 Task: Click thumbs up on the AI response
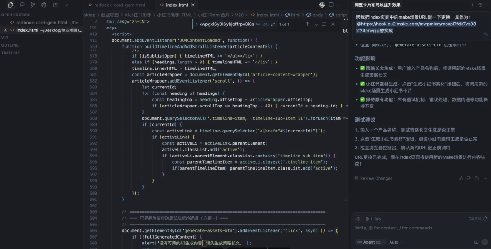(461, 178)
